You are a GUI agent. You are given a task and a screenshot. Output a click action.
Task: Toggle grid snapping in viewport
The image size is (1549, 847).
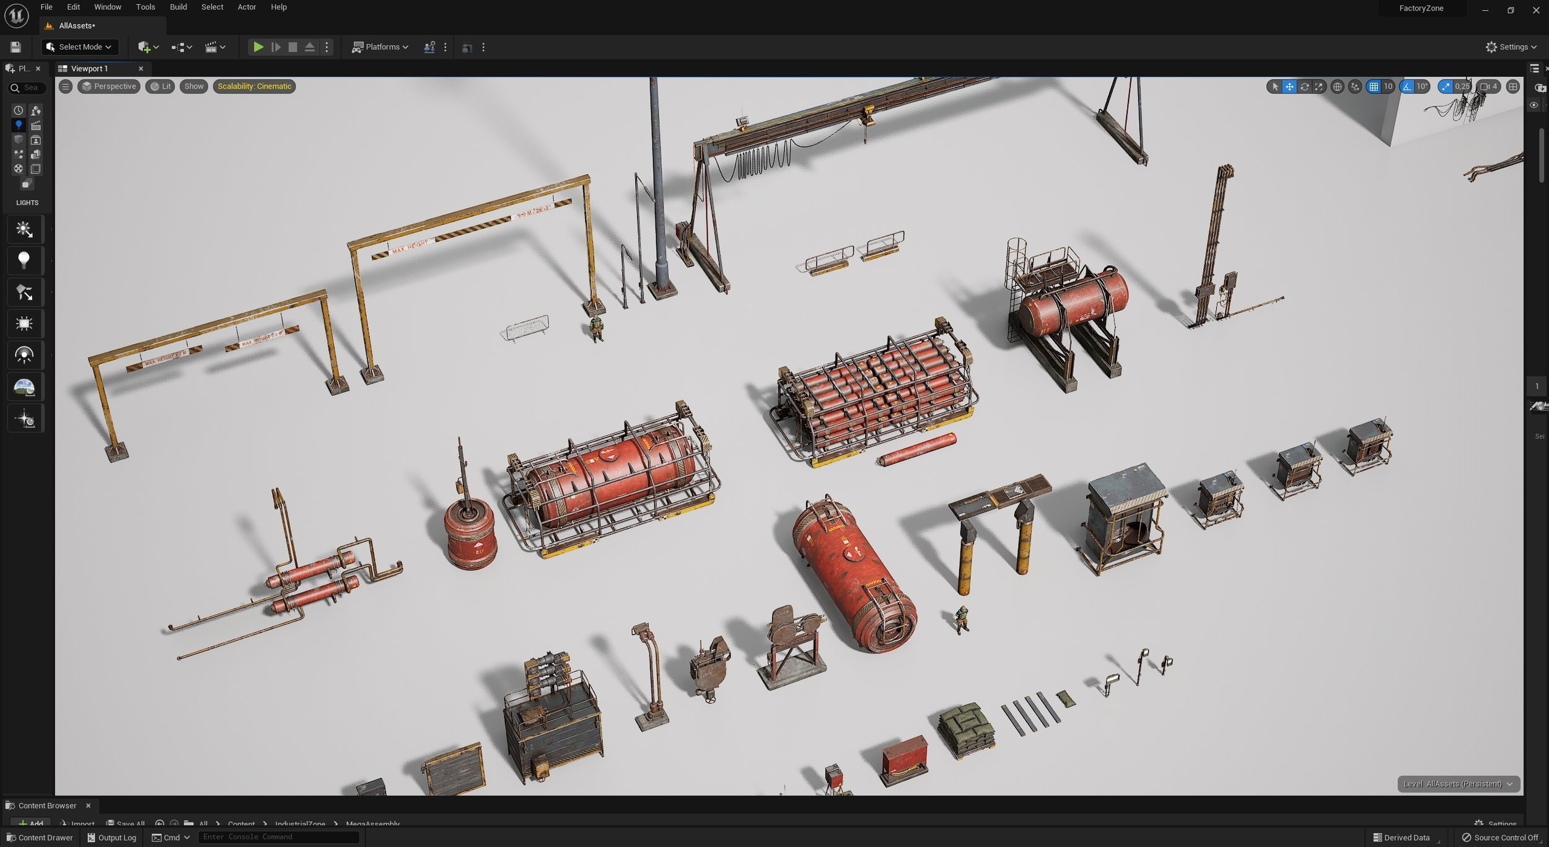(x=1374, y=87)
